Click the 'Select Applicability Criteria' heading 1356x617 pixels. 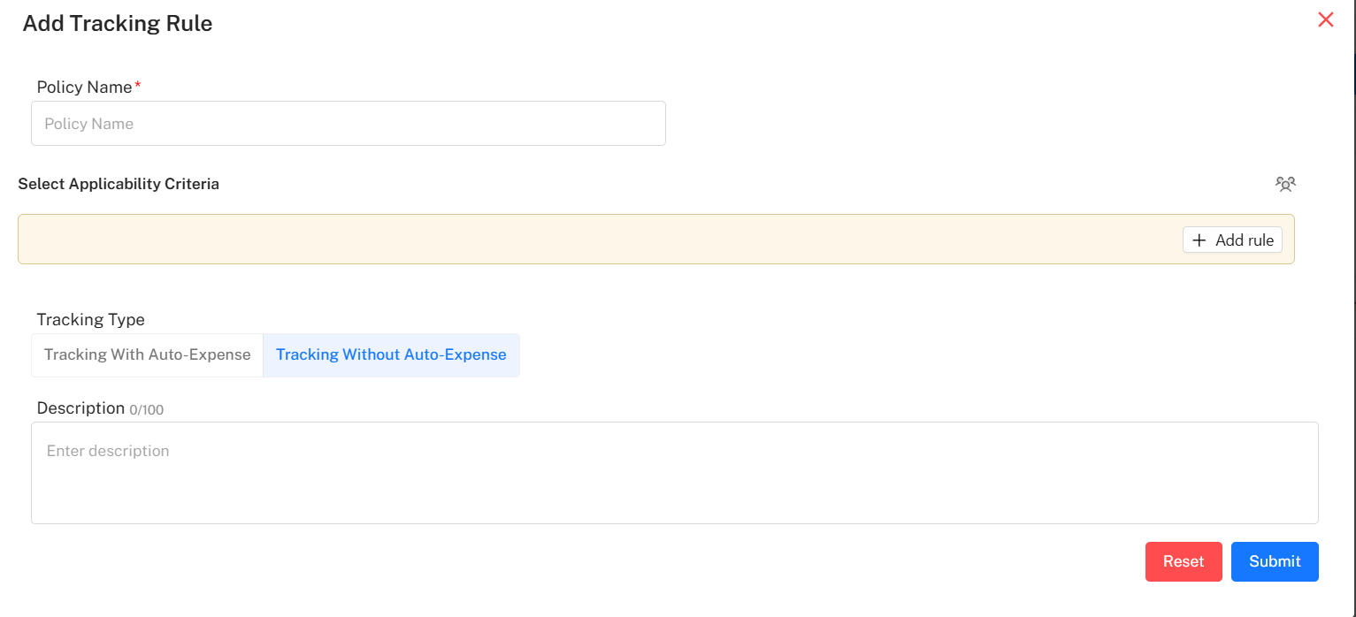coord(119,184)
